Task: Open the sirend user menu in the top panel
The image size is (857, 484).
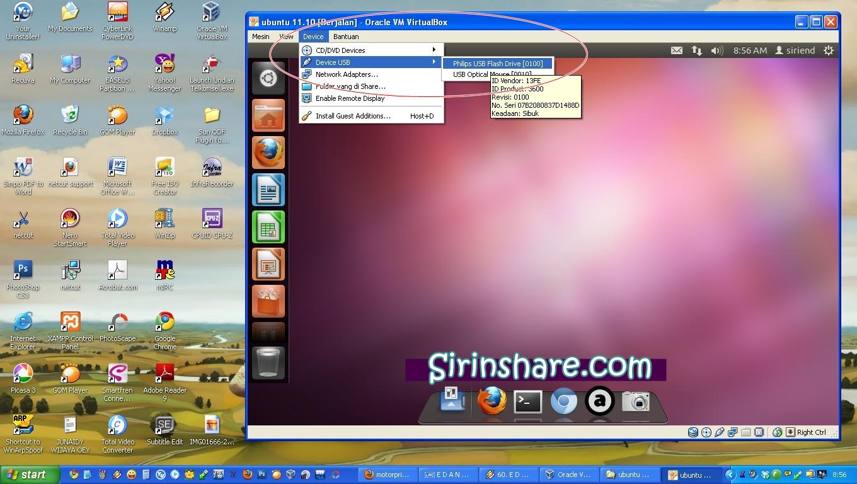Action: pos(795,50)
